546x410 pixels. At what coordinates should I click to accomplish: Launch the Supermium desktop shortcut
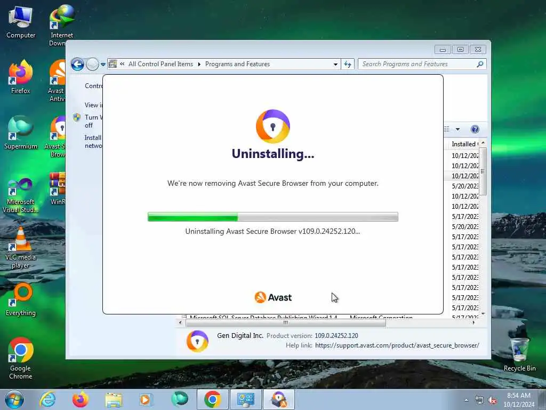pyautogui.click(x=21, y=133)
